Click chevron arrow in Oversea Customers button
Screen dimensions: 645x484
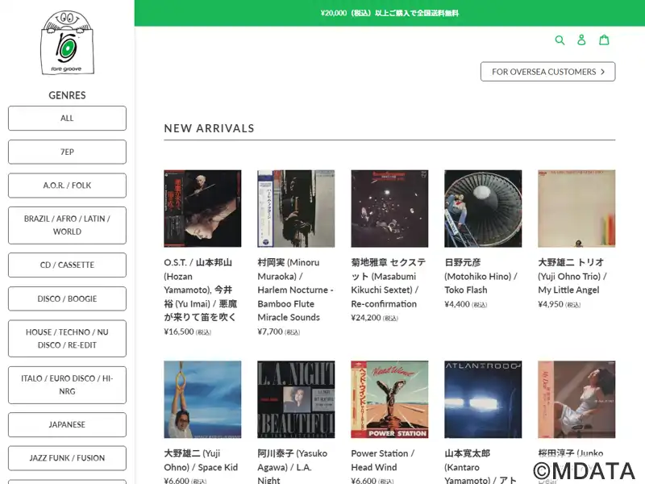point(602,72)
